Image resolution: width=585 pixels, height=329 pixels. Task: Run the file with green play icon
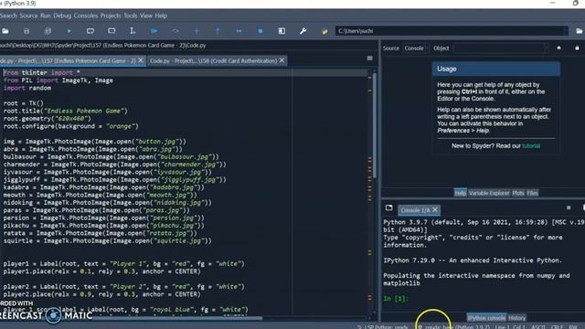point(69,31)
